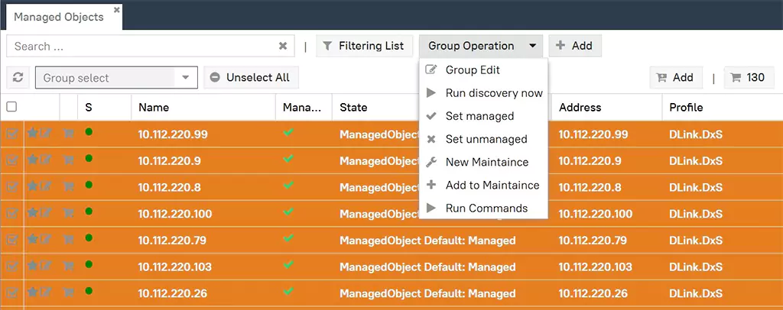Click the favorite star for 10.112.220.99
The image size is (783, 310).
point(33,134)
